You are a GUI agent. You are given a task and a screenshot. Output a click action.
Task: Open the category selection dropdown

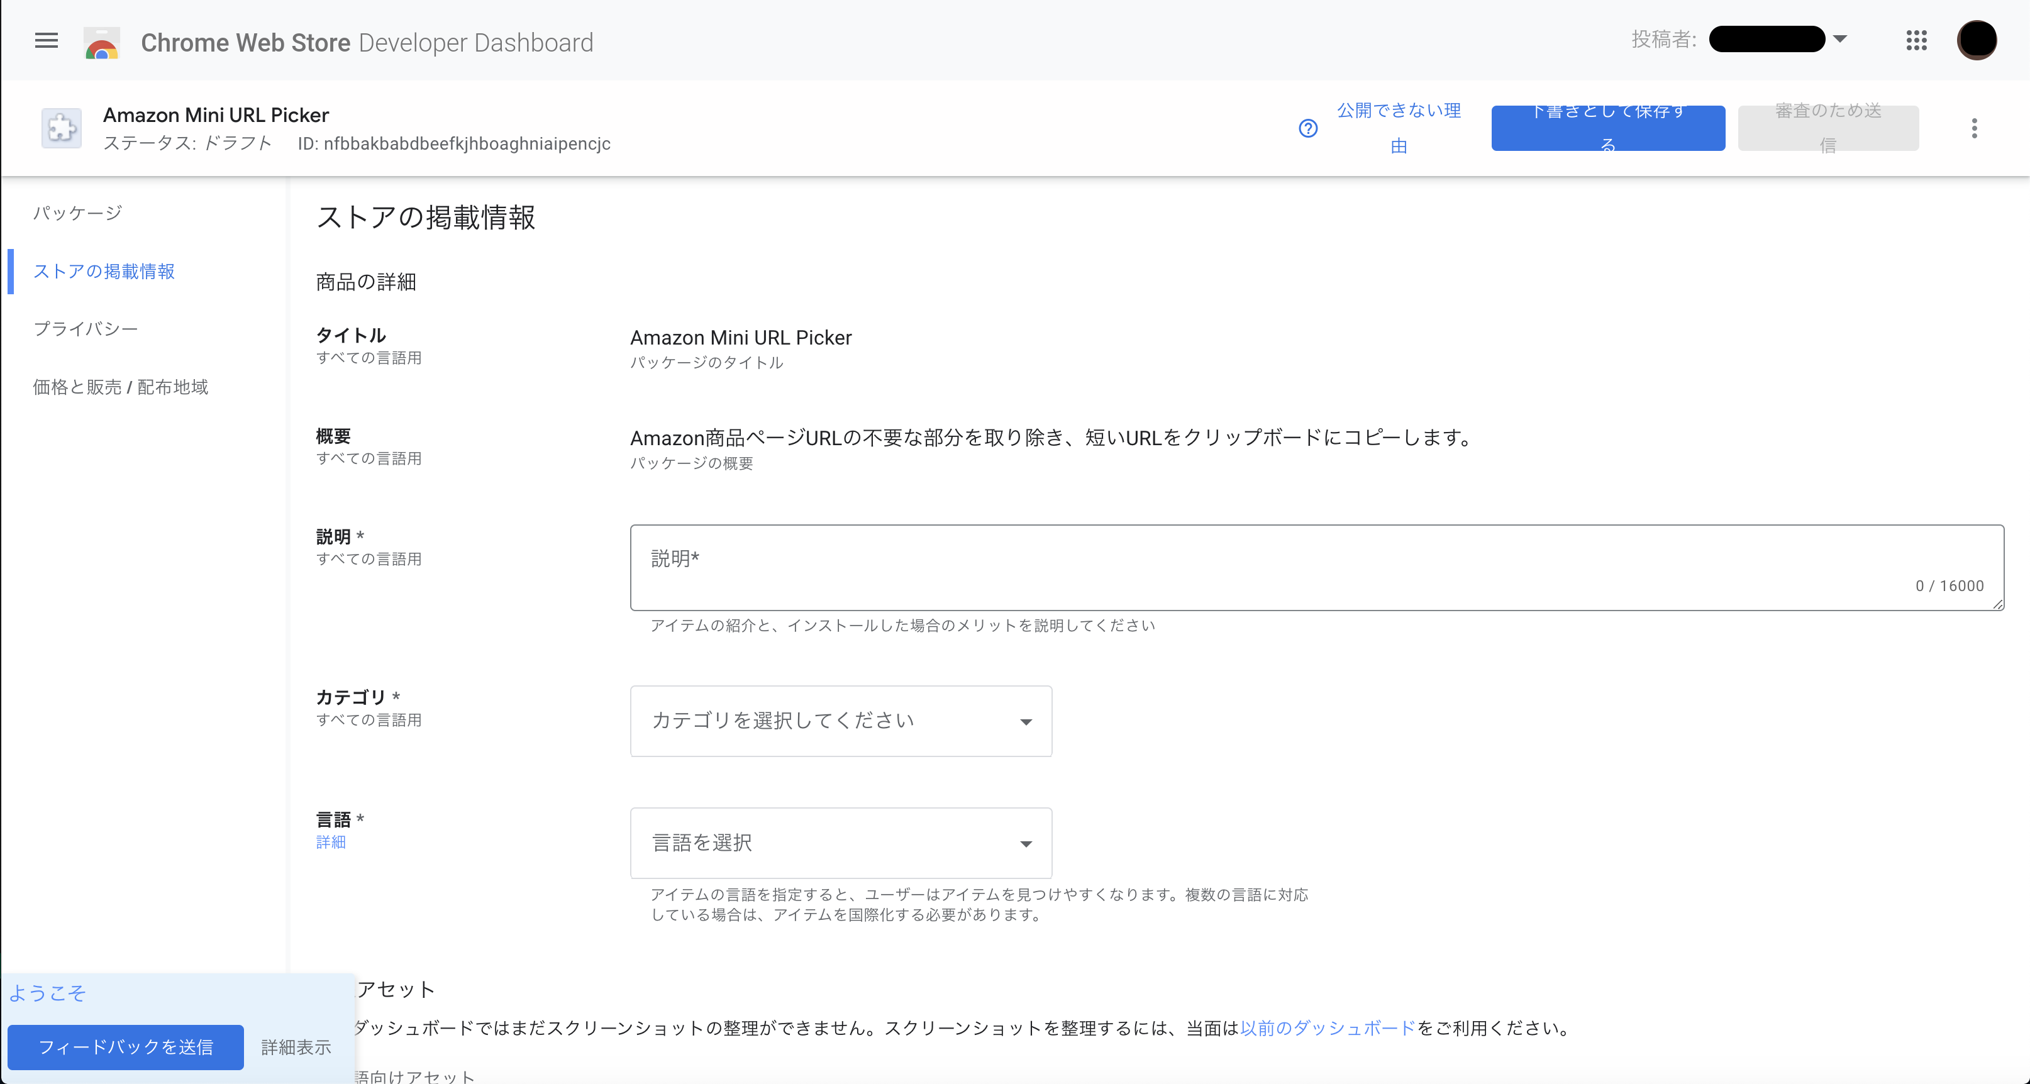pyautogui.click(x=841, y=721)
